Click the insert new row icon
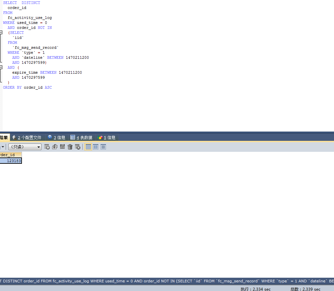Screen dimensions: 334x291 tap(47, 147)
